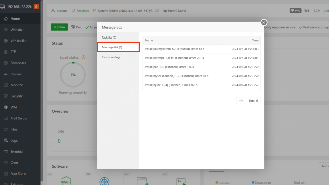Click the 1/1 page indicator
329x185 pixels.
[x=241, y=101]
